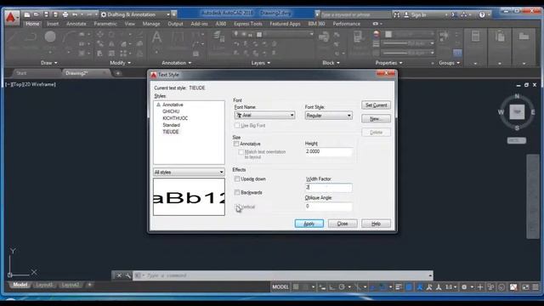Expand the Draw panel flyout

tap(49, 63)
